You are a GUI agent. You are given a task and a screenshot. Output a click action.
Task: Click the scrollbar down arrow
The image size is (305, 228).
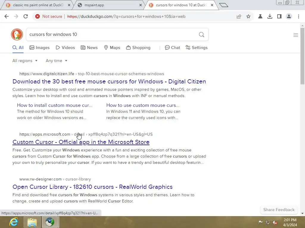coord(302,213)
